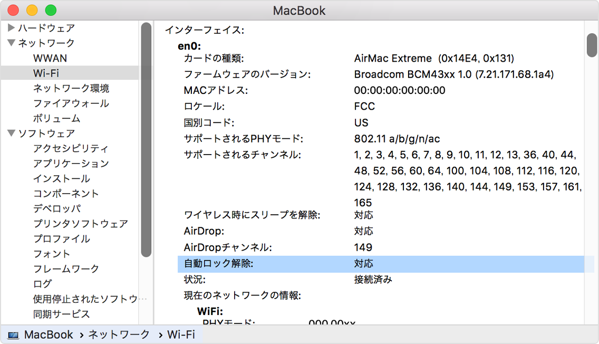Viewport: 599px width, 344px height.
Task: Click the インターフェイス: heading
Action: pyautogui.click(x=205, y=30)
